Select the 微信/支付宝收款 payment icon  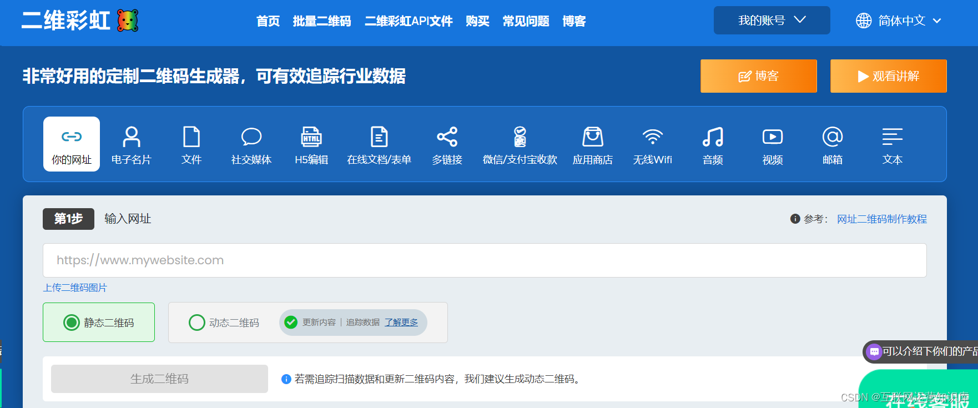(520, 137)
